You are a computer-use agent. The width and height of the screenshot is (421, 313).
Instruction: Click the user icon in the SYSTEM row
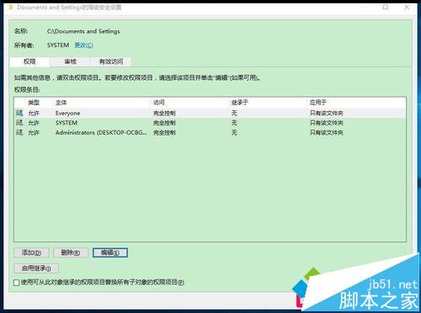click(x=19, y=123)
